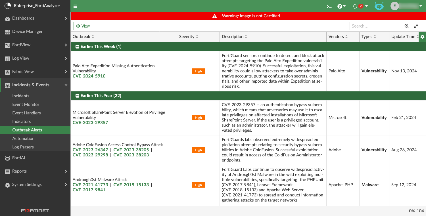Click the View button

pyautogui.click(x=83, y=26)
